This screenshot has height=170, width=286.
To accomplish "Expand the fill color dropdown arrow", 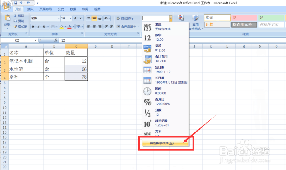I will click(x=65, y=27).
